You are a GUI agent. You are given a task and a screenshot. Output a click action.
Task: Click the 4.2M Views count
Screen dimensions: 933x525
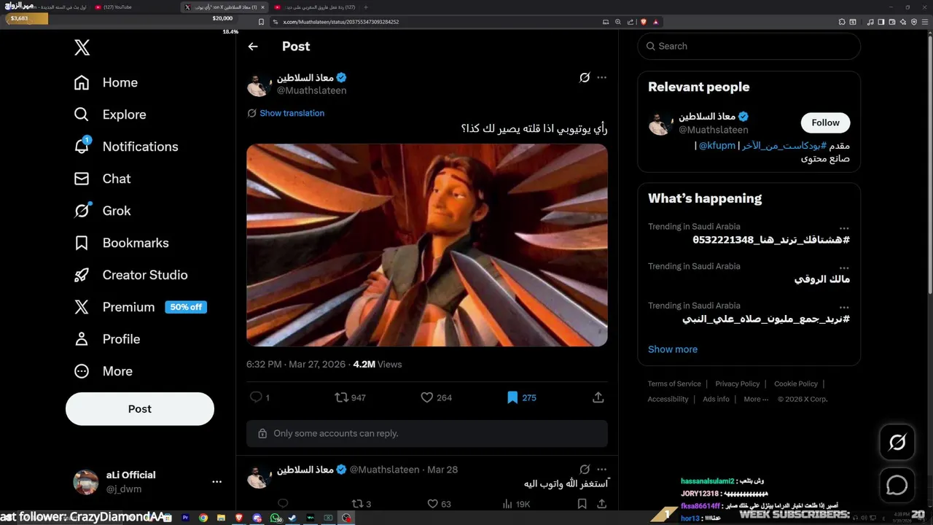[377, 364]
